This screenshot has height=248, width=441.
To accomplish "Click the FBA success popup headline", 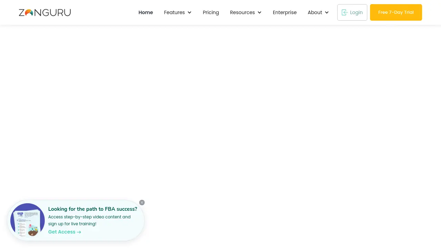I will 92,209.
